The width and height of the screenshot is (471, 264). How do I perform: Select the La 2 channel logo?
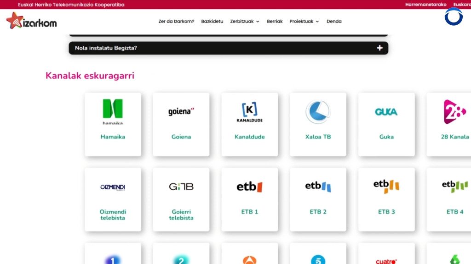point(181,259)
